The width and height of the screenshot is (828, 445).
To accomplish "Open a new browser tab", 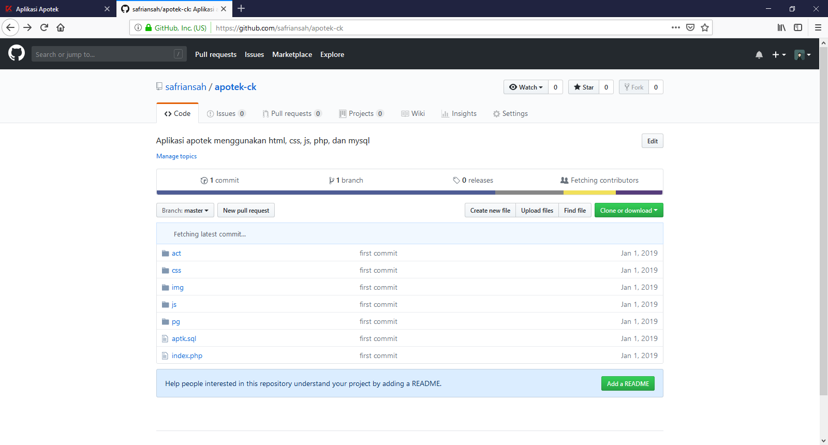I will coord(241,8).
